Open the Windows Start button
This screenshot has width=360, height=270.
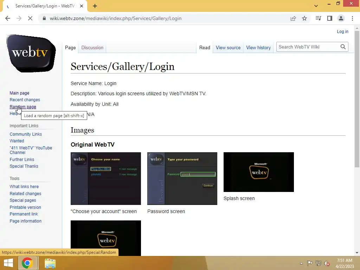tap(8, 263)
